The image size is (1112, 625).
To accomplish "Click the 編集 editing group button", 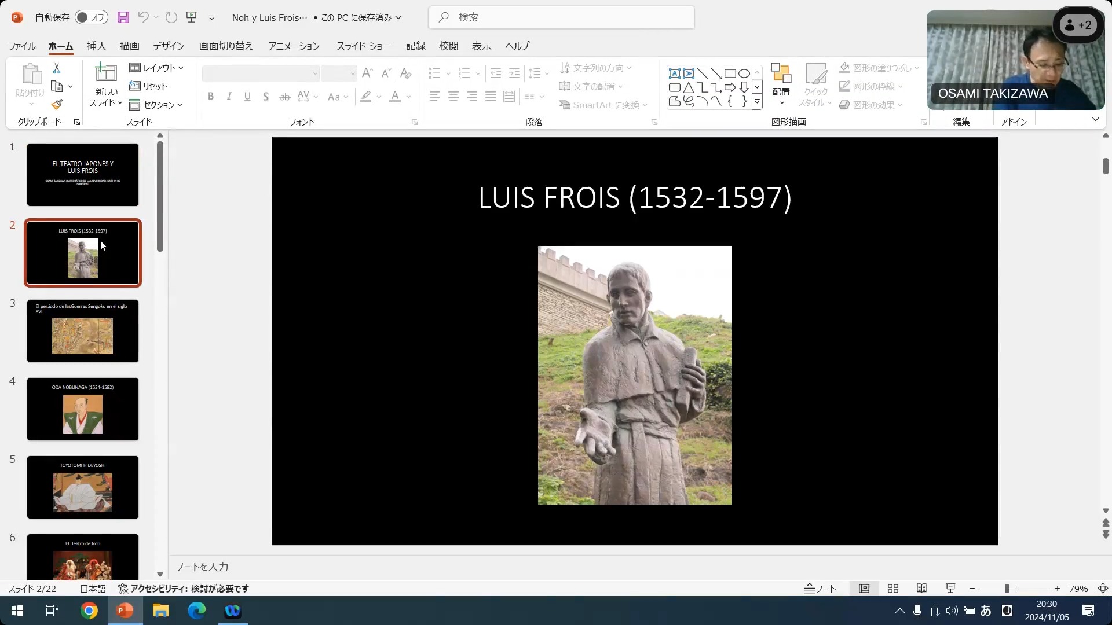I will click(961, 122).
